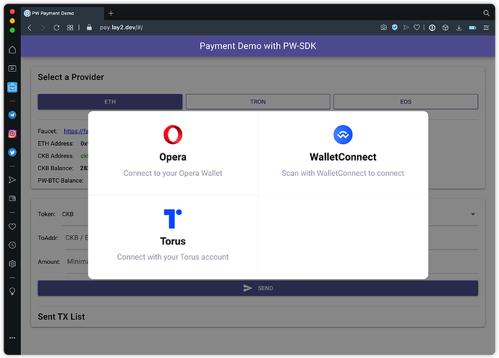Click the SEND button
The height and width of the screenshot is (358, 499).
(257, 288)
